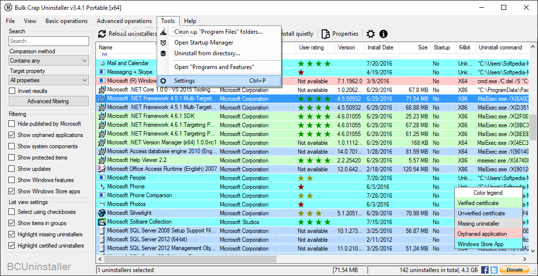538x276 pixels.
Task: Click the Donate button
Action: (515, 270)
